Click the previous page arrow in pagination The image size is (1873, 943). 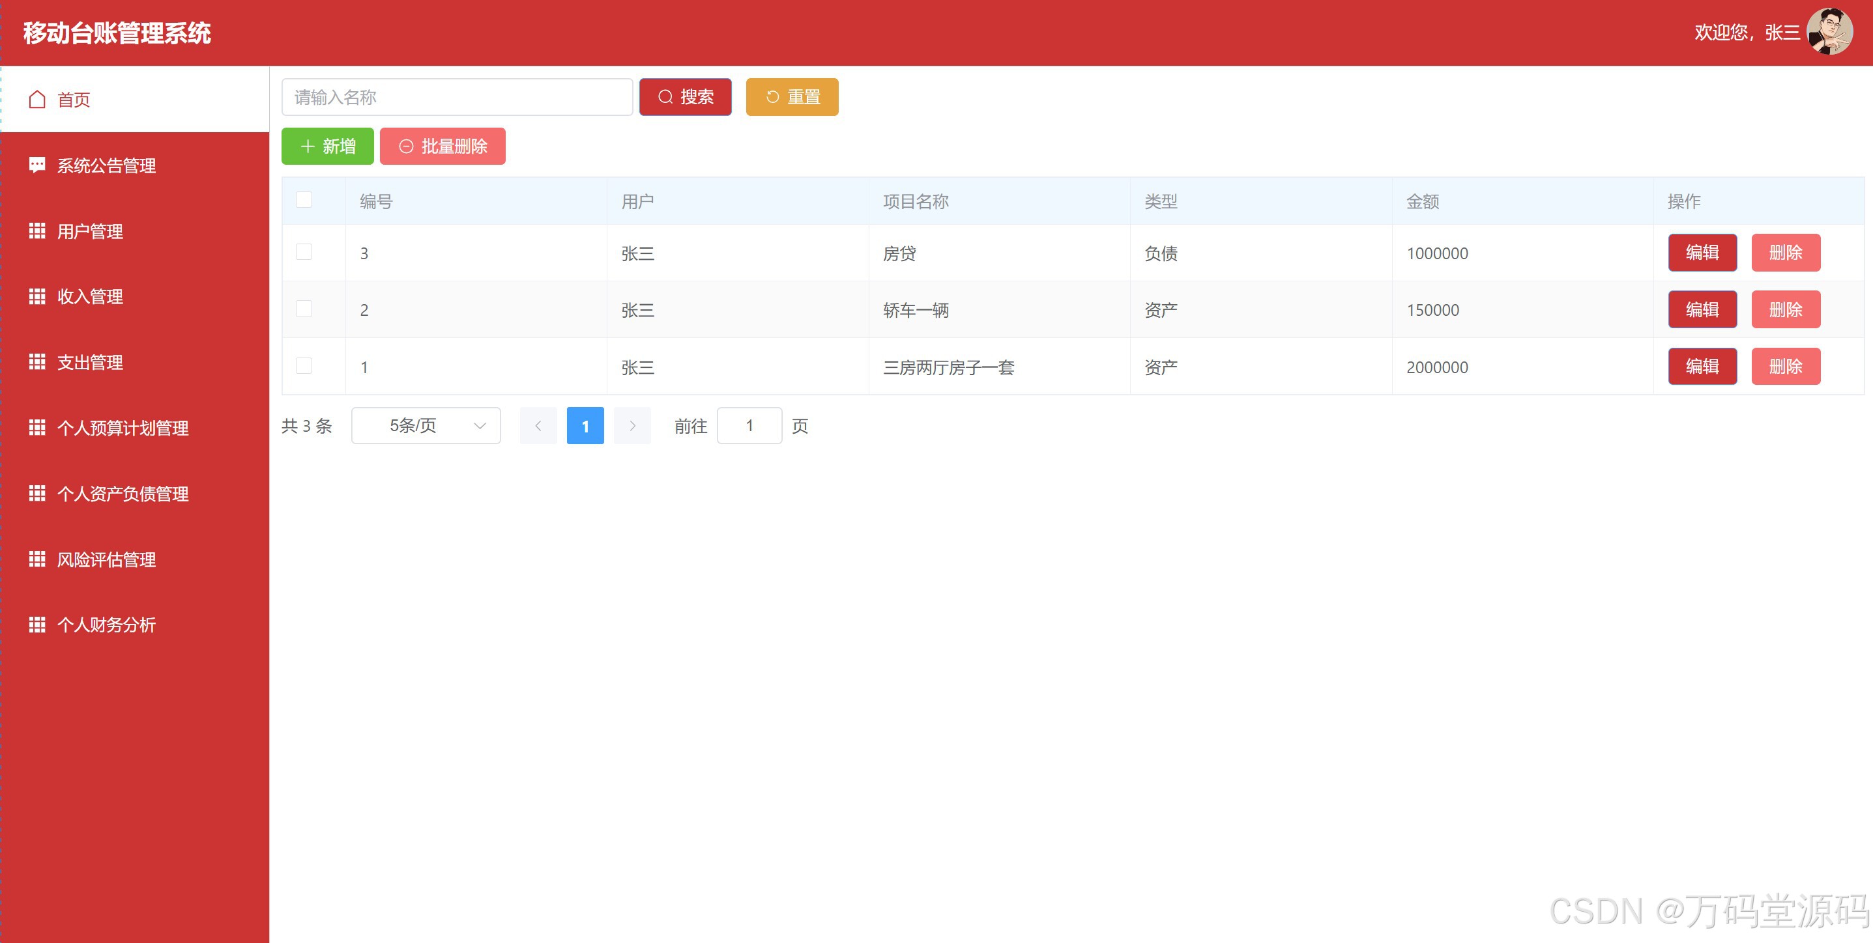coord(538,426)
